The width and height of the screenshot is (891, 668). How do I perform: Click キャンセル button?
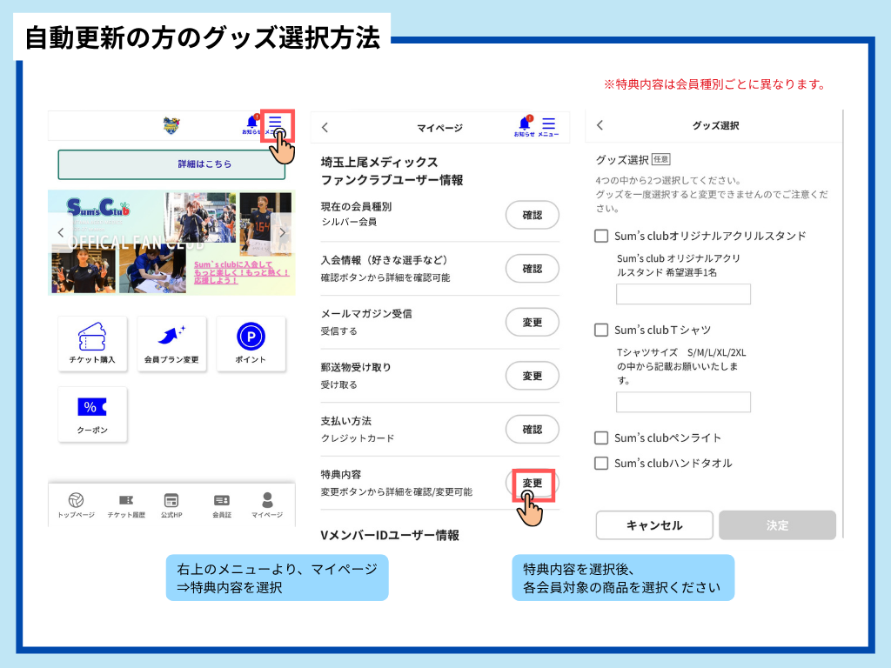click(x=654, y=525)
